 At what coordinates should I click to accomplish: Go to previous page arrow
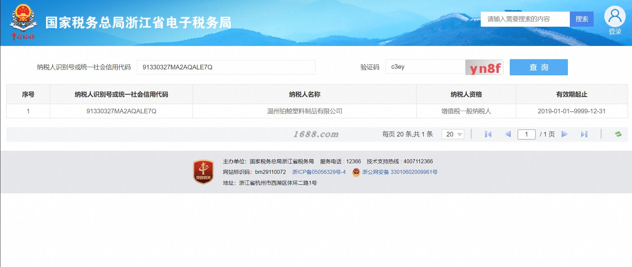508,134
